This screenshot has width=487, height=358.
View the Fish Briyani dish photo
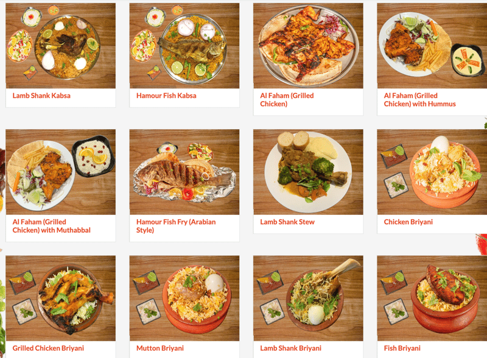tap(432, 298)
